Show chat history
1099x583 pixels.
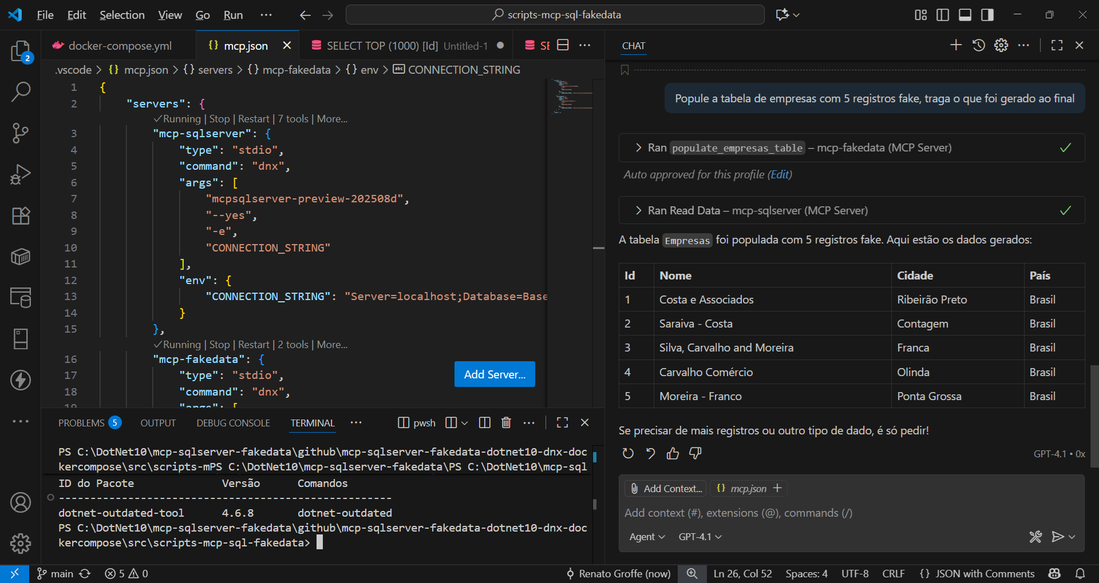pos(979,45)
